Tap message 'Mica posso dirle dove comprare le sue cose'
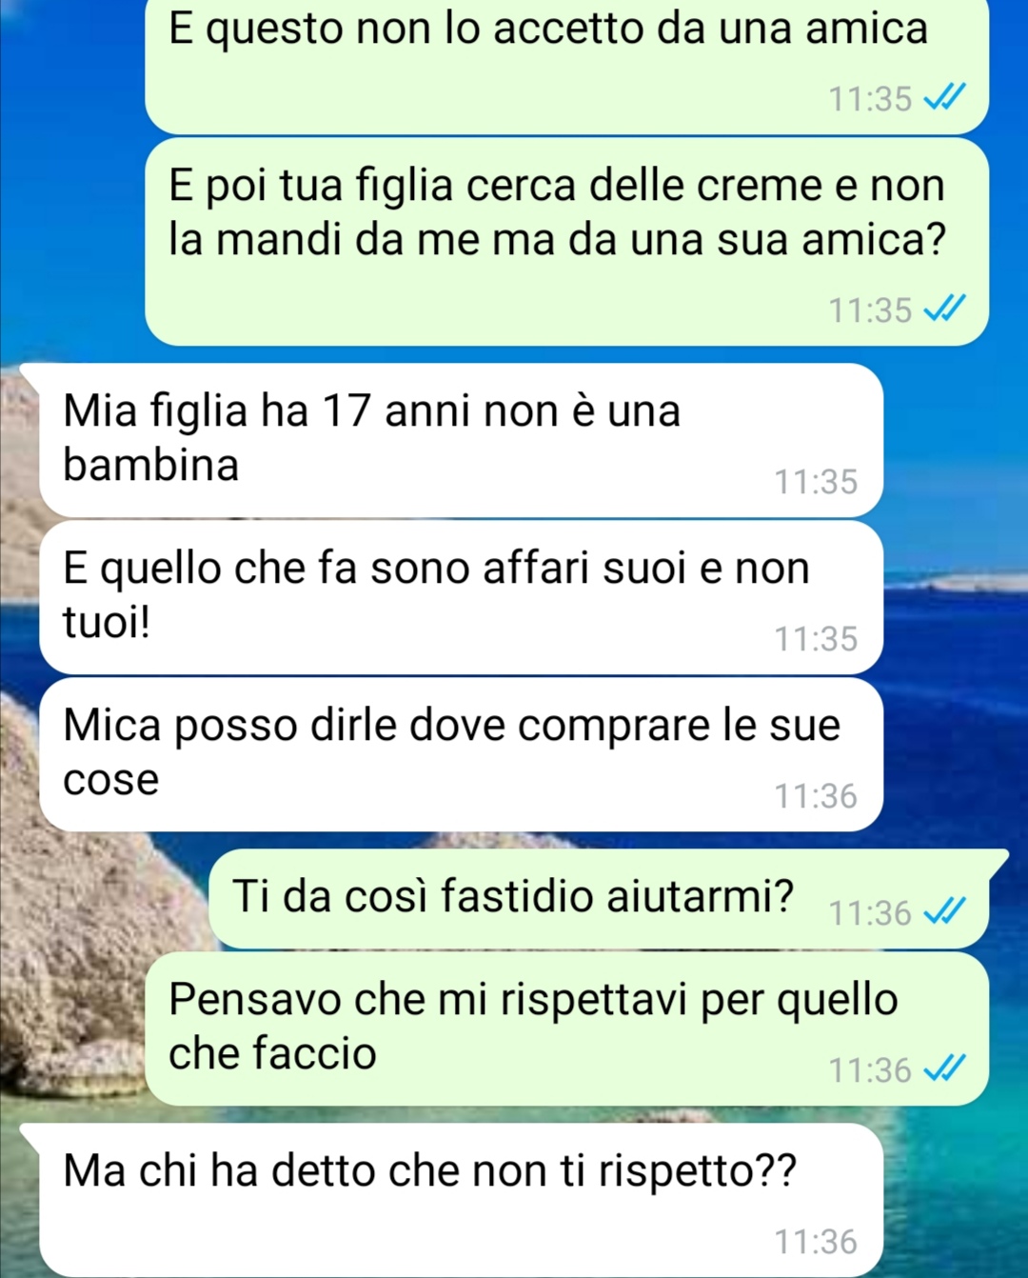Viewport: 1028px width, 1278px height. (461, 755)
